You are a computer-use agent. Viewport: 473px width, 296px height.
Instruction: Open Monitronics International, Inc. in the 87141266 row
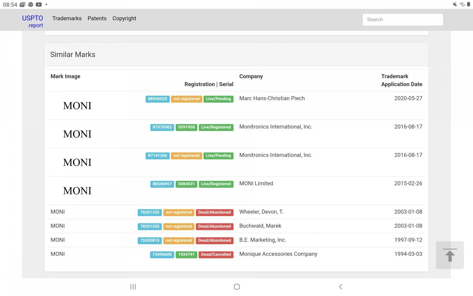click(x=276, y=155)
